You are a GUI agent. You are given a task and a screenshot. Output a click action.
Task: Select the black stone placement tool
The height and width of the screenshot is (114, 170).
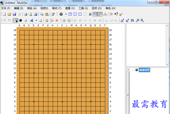tap(21, 20)
